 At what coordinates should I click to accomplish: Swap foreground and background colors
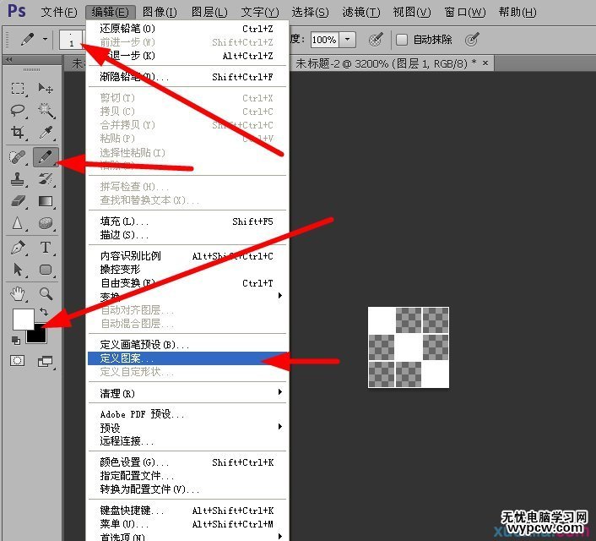coord(44,312)
